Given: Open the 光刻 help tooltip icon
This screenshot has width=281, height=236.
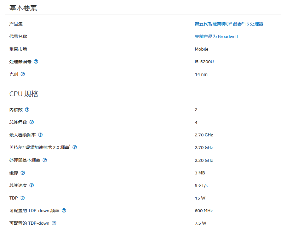Looking at the screenshot, I should point(23,74).
